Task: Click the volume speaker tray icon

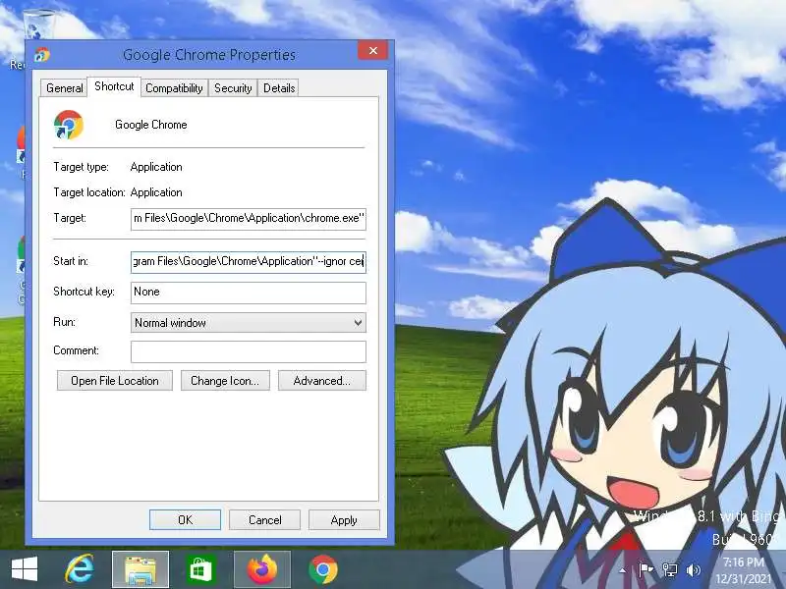Action: pyautogui.click(x=694, y=570)
